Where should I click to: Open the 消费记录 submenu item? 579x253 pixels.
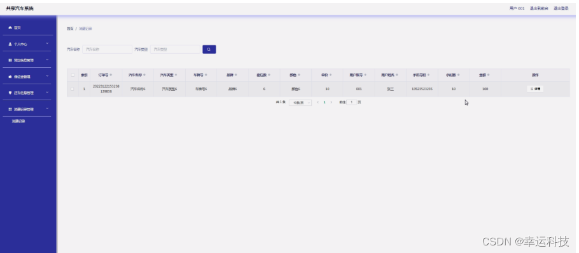coord(18,121)
